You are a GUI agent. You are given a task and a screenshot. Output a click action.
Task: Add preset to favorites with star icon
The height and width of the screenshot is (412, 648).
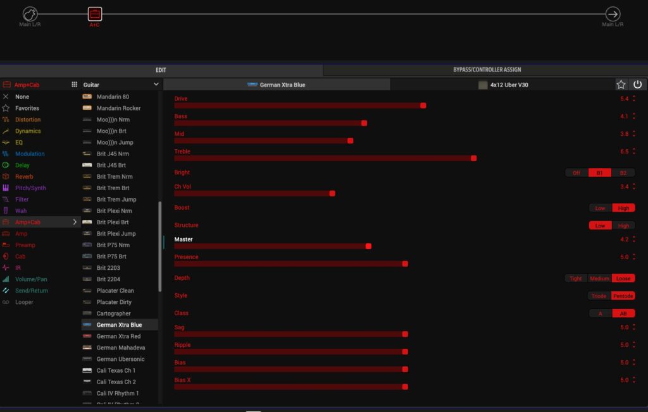[x=621, y=85]
